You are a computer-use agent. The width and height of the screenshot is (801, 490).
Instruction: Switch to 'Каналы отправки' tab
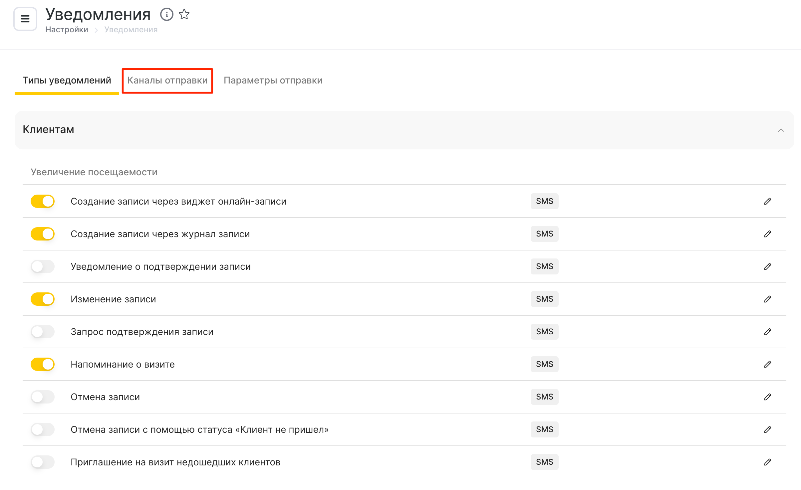click(167, 81)
